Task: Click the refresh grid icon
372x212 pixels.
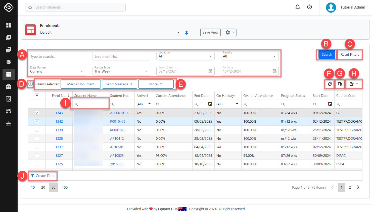Action: click(330, 84)
